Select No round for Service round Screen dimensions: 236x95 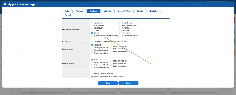92,45
